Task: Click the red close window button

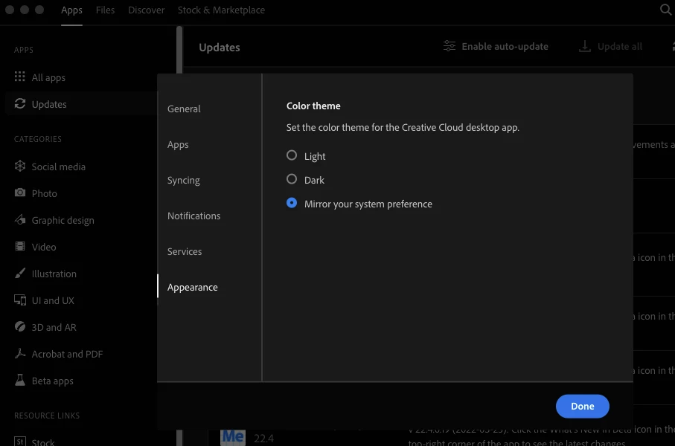Action: pyautogui.click(x=10, y=10)
